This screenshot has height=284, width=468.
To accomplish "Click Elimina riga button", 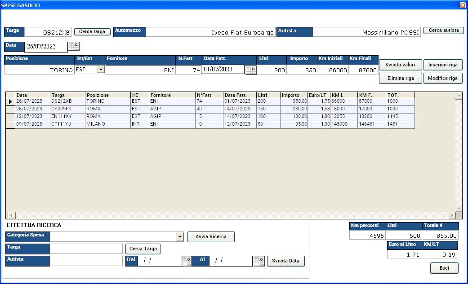I will 400,78.
